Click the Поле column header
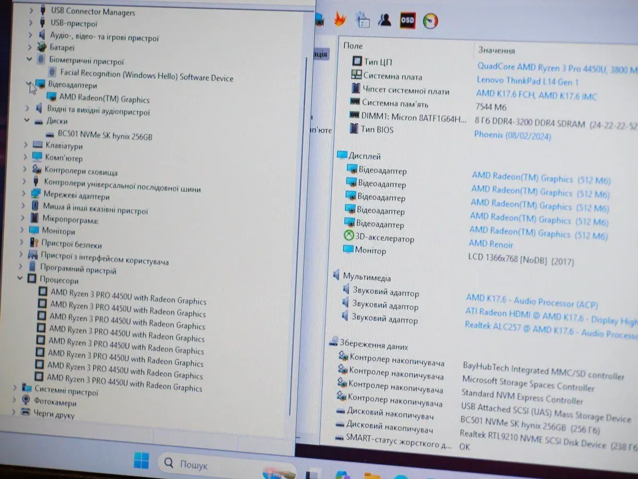This screenshot has width=638, height=479. click(353, 46)
